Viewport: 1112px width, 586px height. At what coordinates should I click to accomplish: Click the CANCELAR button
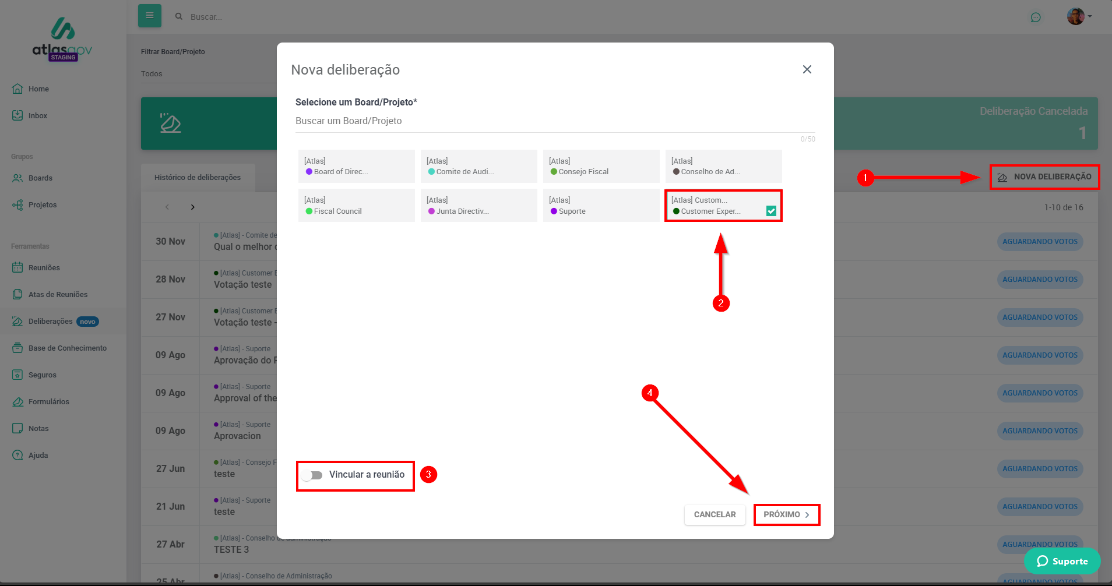click(715, 515)
